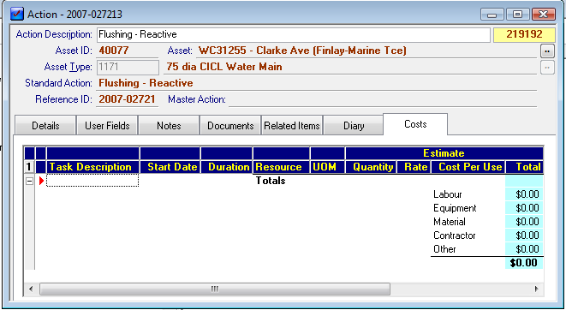The height and width of the screenshot is (310, 566).
Task: Click the Labour total $0.00 cell
Action: click(x=524, y=194)
